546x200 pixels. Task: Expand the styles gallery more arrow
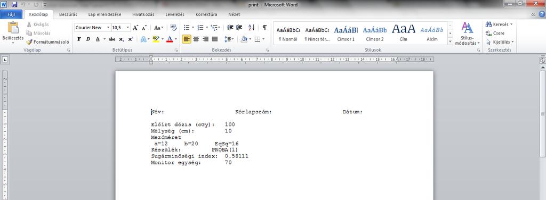(x=450, y=41)
